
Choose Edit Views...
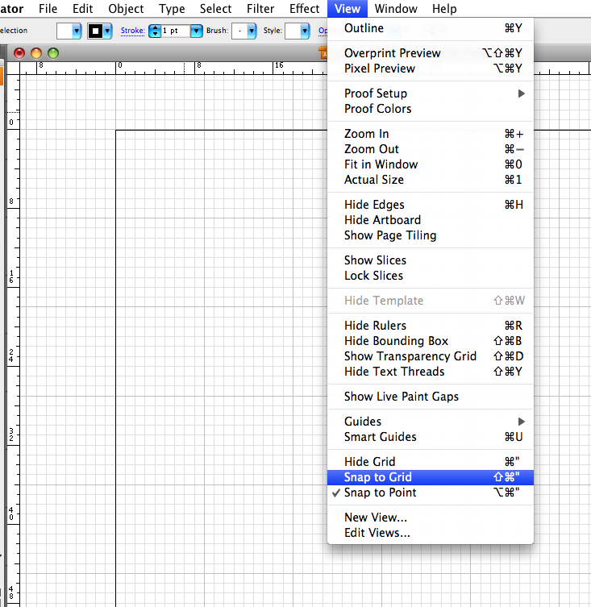(431, 533)
